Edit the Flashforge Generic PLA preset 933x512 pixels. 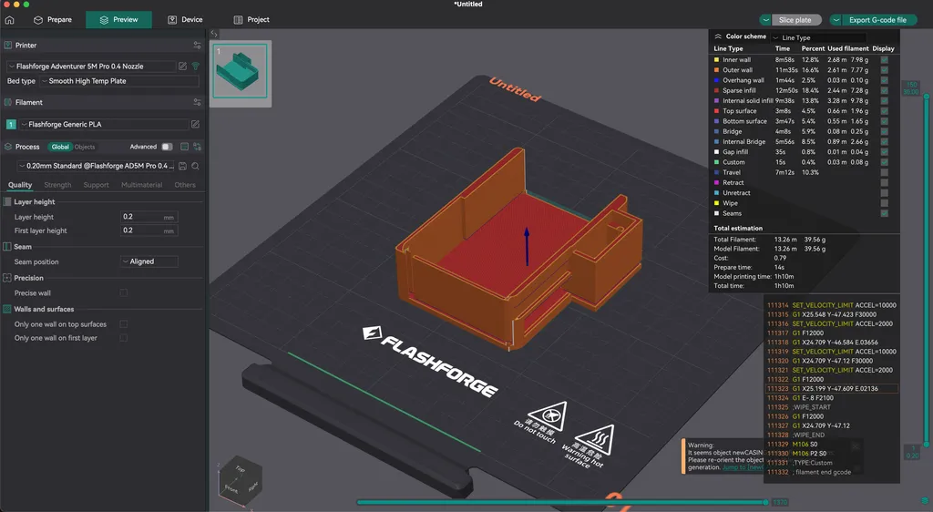[x=195, y=124]
